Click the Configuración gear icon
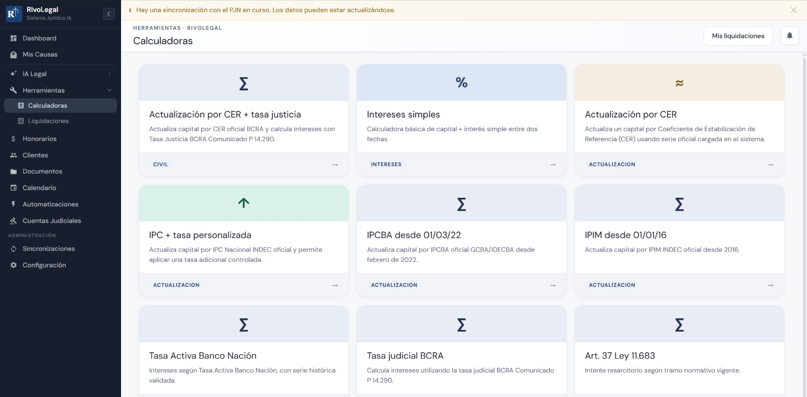807x397 pixels. tap(14, 265)
